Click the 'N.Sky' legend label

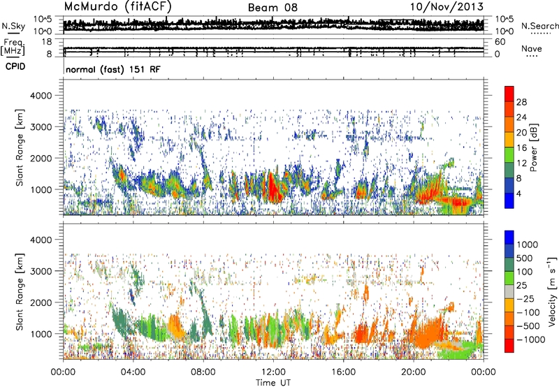tap(13, 26)
